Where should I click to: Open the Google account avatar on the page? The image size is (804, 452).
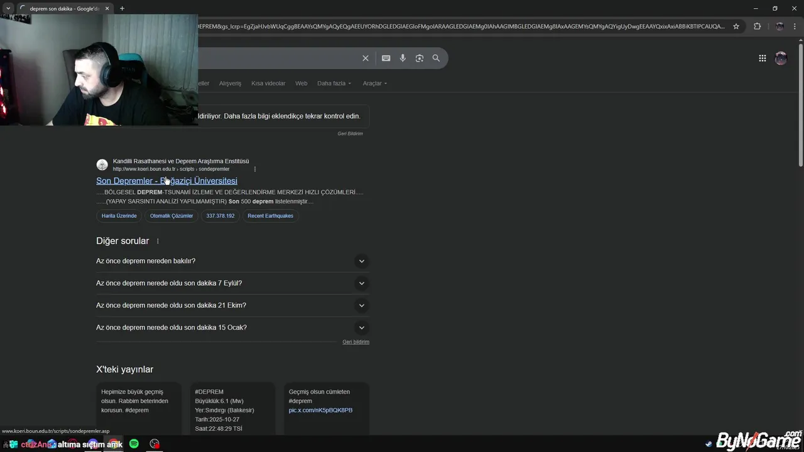tap(781, 58)
